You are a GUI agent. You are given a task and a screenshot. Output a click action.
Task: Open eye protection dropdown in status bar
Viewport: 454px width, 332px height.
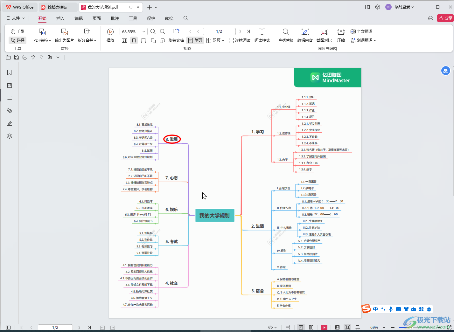click(x=272, y=327)
